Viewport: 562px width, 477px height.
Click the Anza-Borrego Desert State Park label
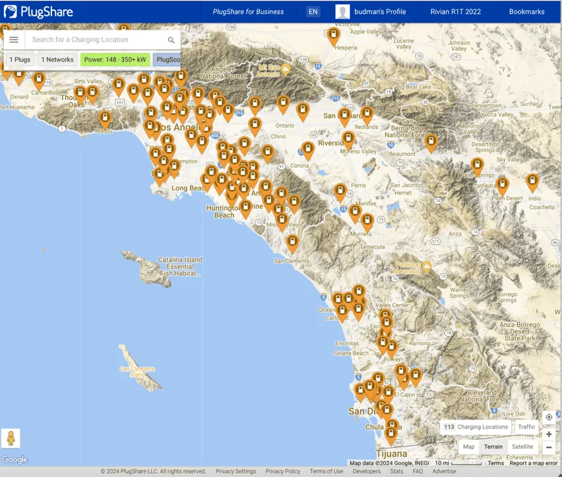click(520, 331)
